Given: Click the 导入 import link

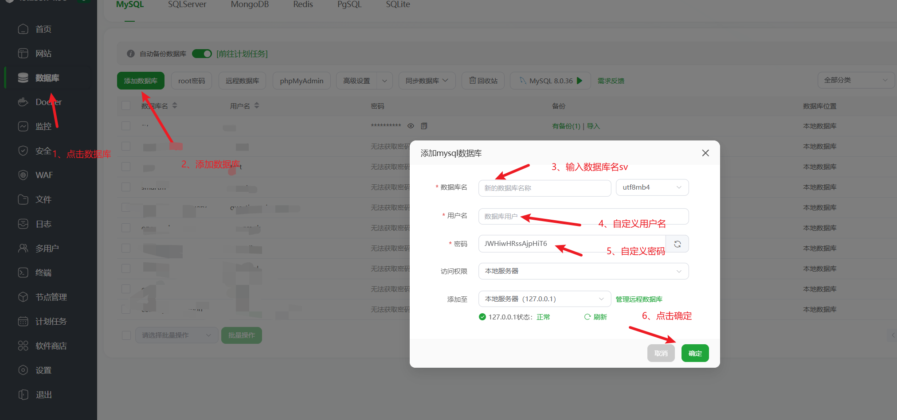Looking at the screenshot, I should (x=593, y=126).
